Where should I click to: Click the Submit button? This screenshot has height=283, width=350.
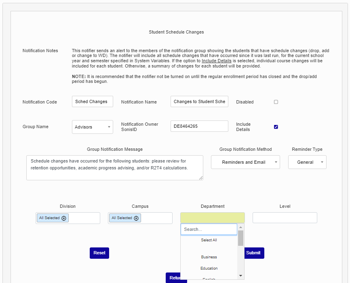254,253
